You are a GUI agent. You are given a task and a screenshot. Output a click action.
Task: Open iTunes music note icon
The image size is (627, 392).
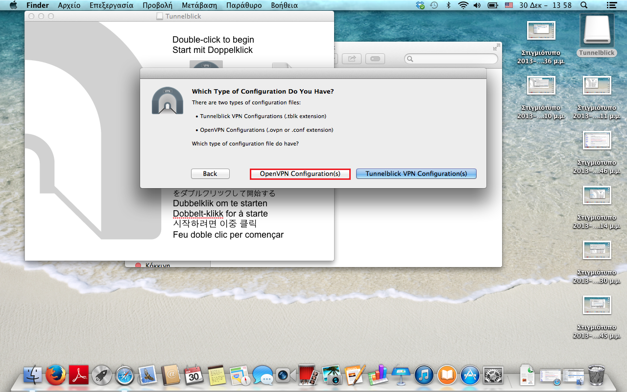click(424, 376)
